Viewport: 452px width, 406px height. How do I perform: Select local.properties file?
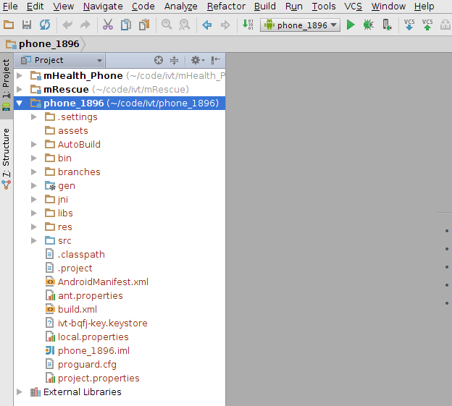(x=93, y=337)
